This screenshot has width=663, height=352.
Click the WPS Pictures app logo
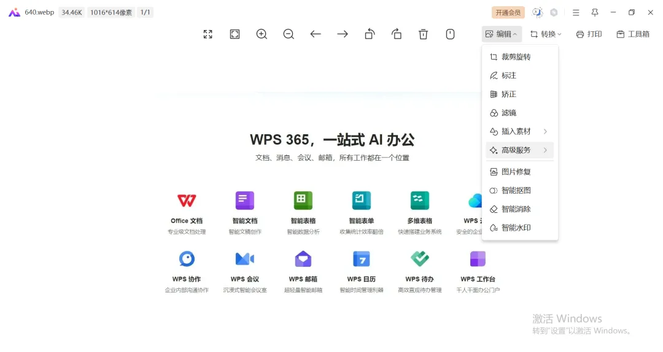(x=14, y=13)
